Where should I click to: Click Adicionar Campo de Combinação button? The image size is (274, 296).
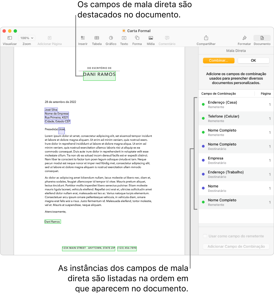click(x=236, y=246)
